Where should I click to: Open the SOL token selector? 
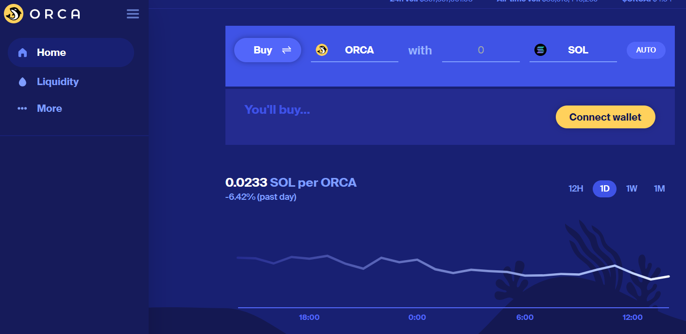tap(578, 50)
